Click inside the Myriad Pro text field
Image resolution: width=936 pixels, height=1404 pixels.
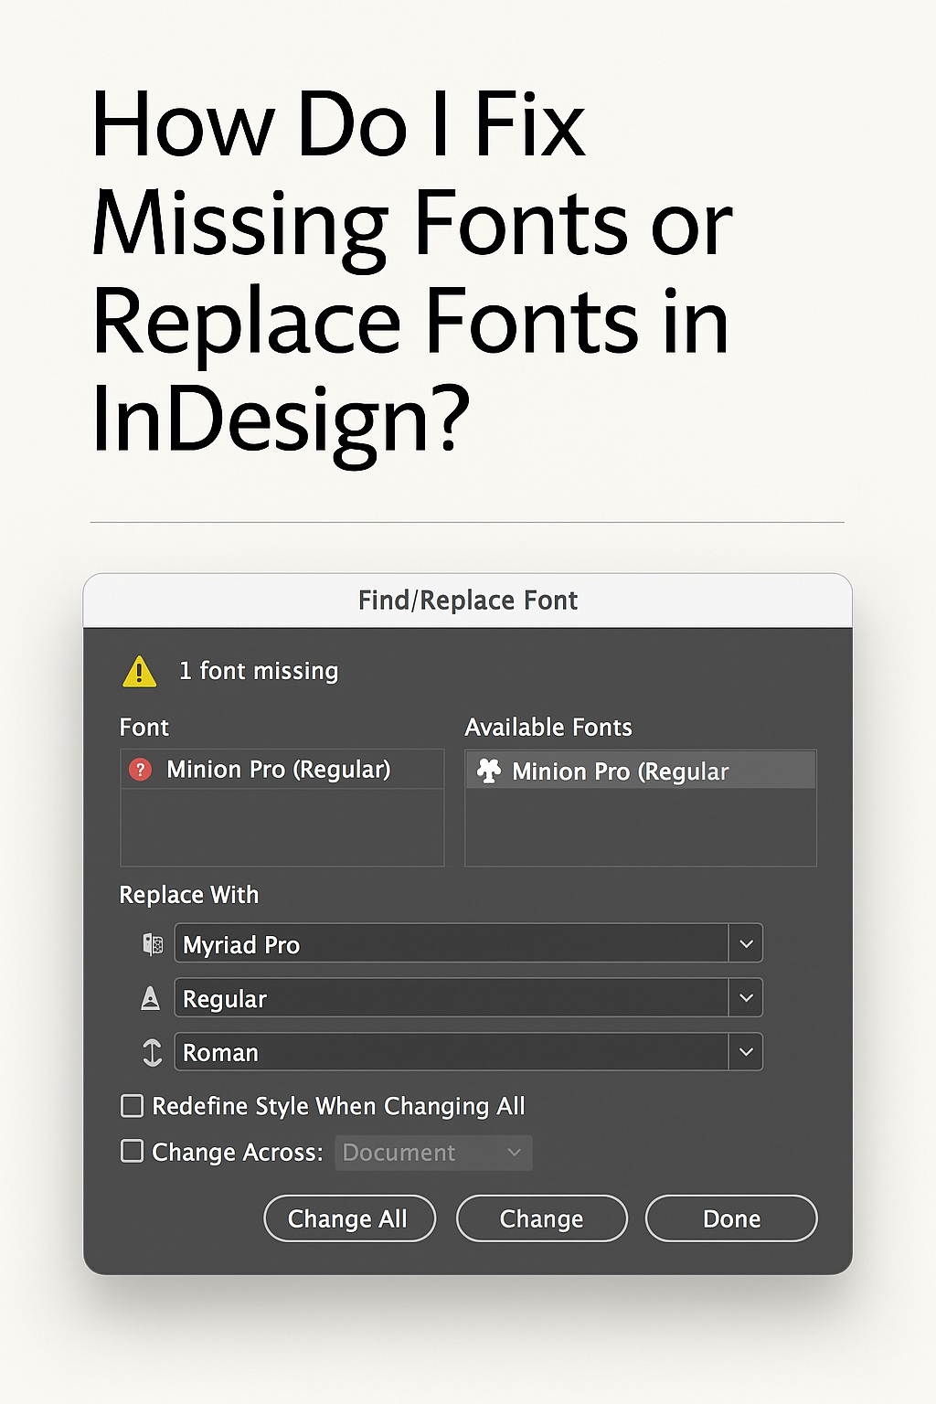(x=411, y=943)
